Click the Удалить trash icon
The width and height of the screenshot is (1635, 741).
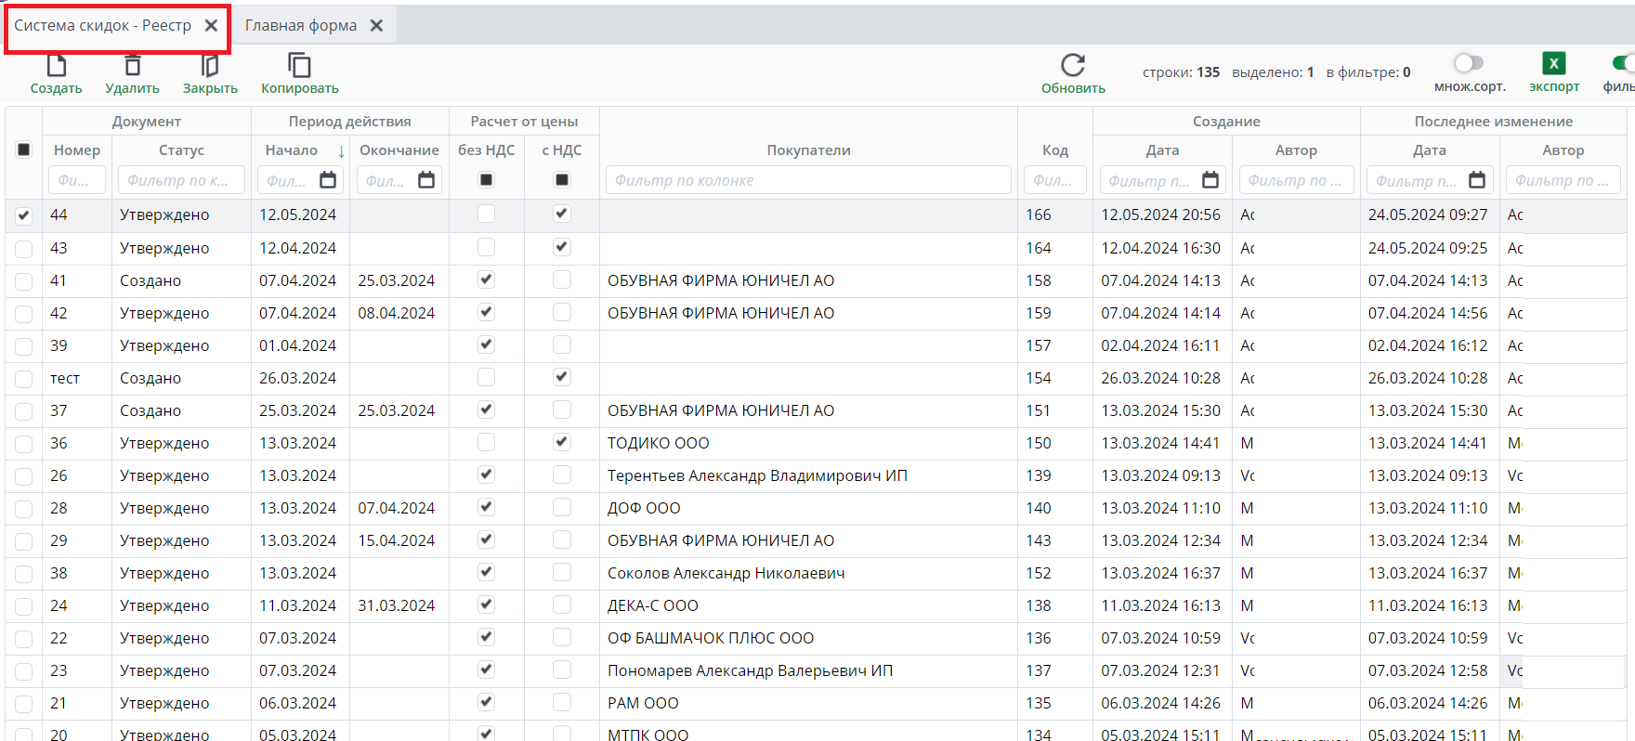click(x=133, y=66)
